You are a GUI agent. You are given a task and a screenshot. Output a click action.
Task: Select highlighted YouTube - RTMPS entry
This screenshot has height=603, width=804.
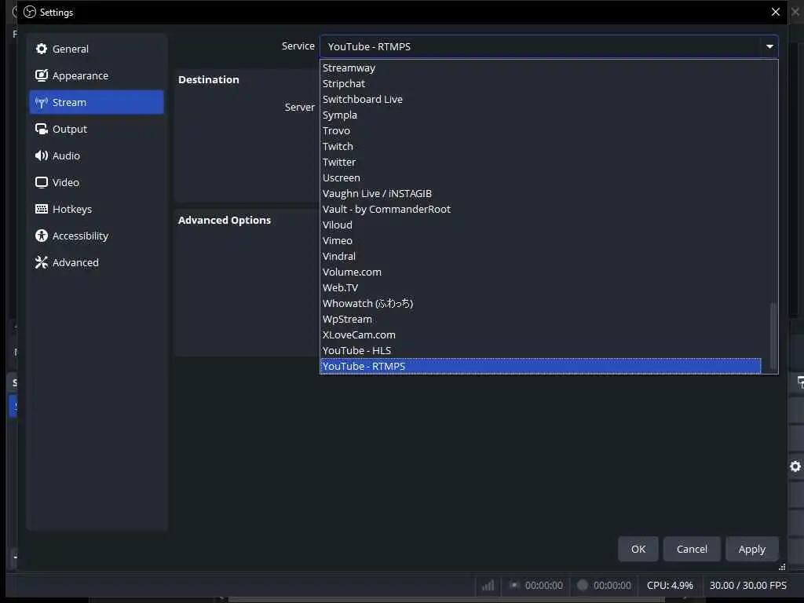[x=540, y=366]
